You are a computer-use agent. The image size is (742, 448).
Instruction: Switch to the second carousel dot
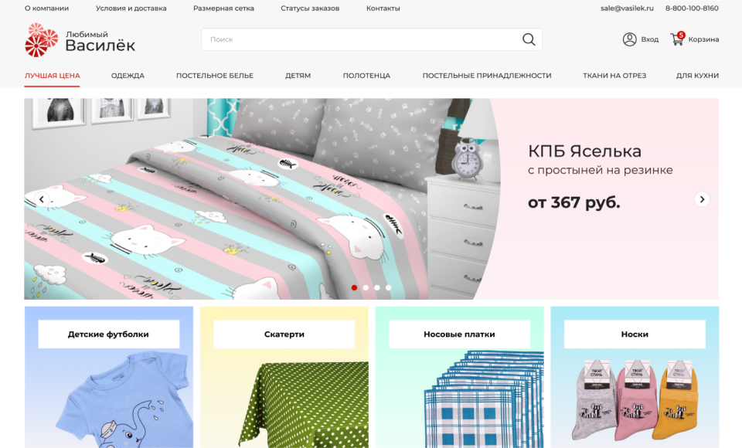[366, 287]
